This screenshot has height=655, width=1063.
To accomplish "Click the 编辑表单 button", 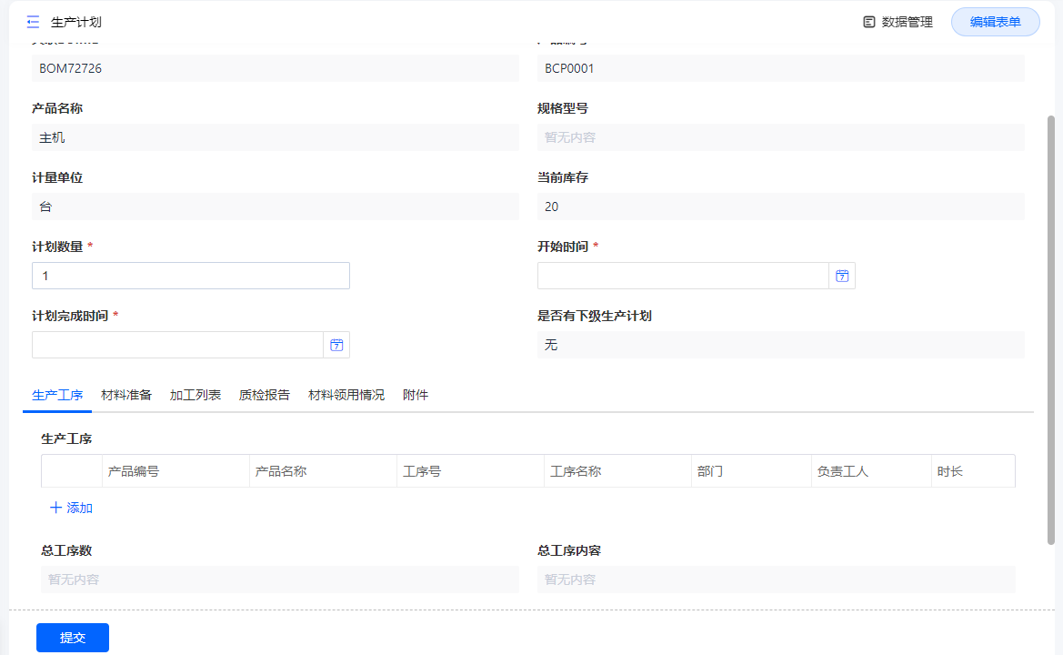I will pyautogui.click(x=995, y=23).
